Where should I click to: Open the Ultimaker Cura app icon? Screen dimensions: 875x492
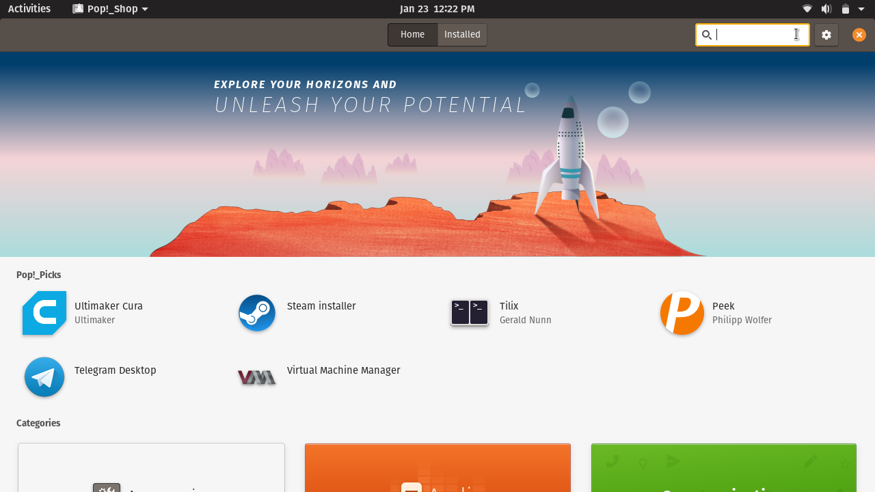pyautogui.click(x=44, y=312)
